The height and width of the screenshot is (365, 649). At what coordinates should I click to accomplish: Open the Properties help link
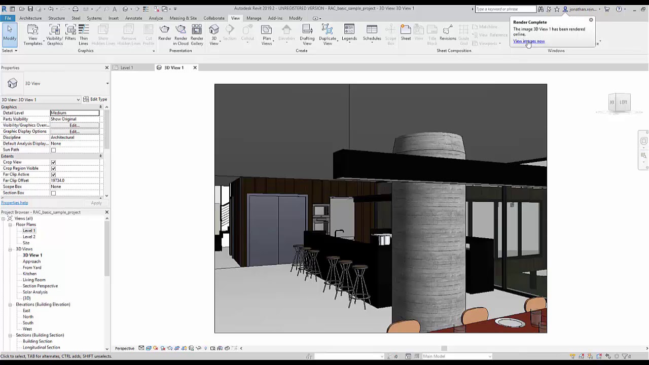pyautogui.click(x=14, y=203)
